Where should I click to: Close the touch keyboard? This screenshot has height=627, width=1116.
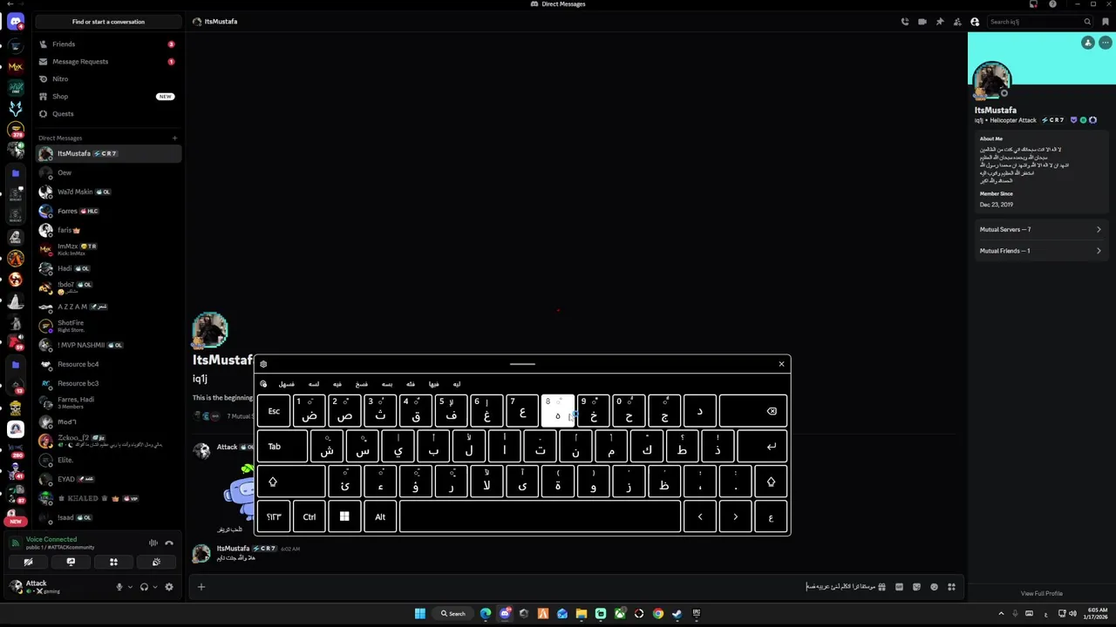(x=781, y=364)
